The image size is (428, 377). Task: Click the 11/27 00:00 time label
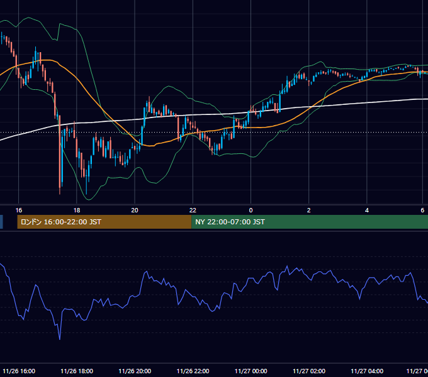pyautogui.click(x=251, y=371)
